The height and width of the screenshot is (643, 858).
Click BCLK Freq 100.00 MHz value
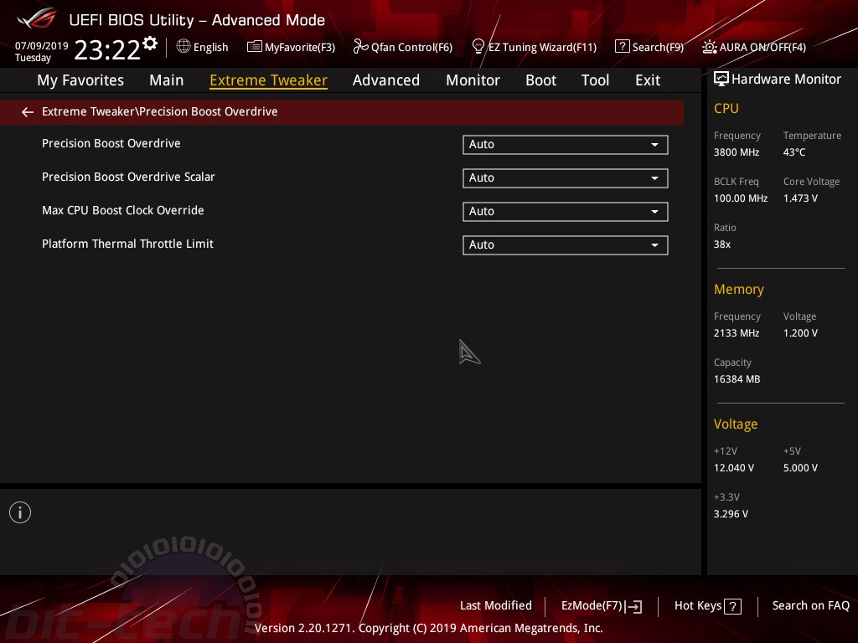click(x=741, y=198)
